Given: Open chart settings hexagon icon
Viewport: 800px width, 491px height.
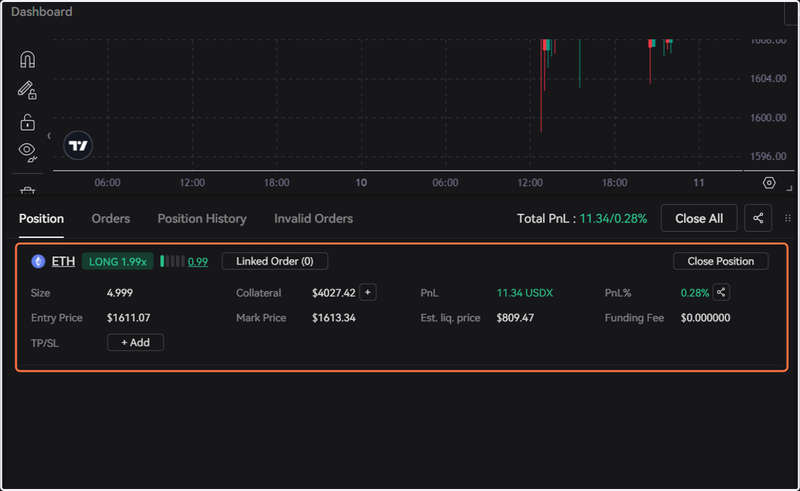Looking at the screenshot, I should (x=769, y=183).
